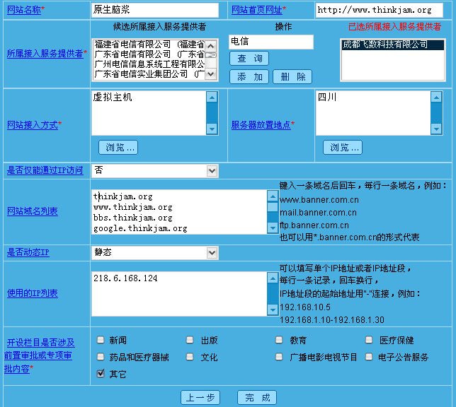Tick the 医疗保健 checkbox
456x407 pixels.
click(369, 340)
